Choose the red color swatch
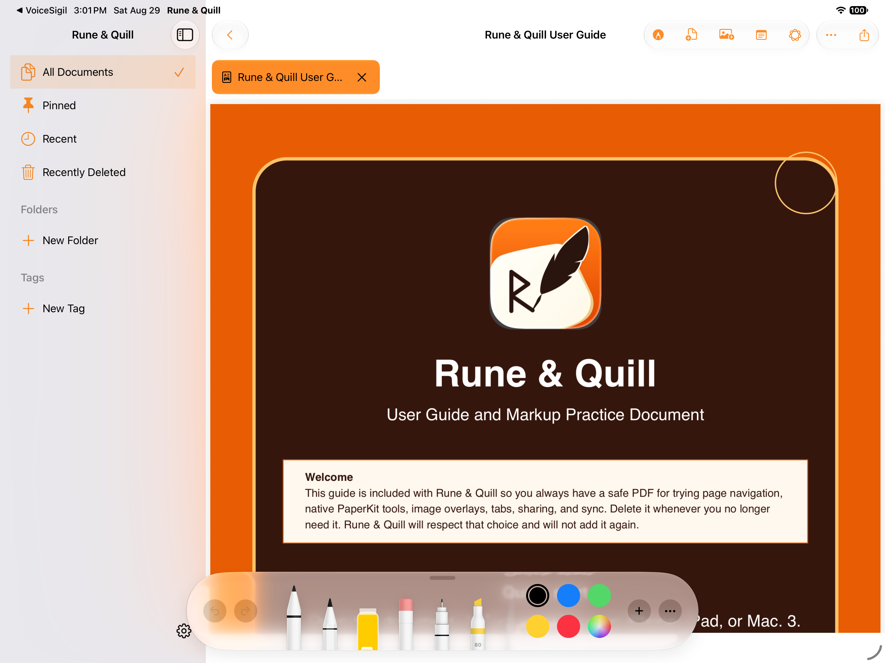Screen dimensions: 885x663 coord(568,626)
